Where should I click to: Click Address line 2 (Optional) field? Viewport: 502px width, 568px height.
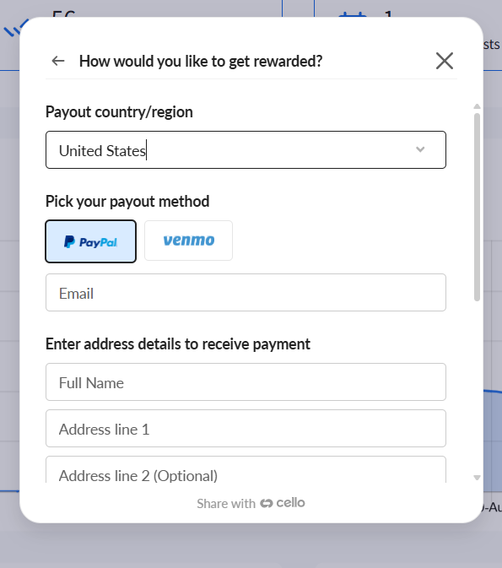[x=246, y=469]
